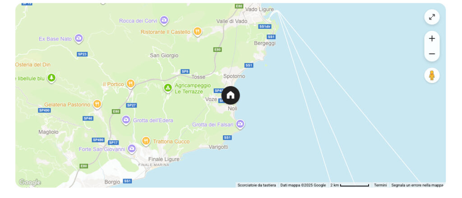Open the Termini link
462x198 pixels.
point(380,185)
